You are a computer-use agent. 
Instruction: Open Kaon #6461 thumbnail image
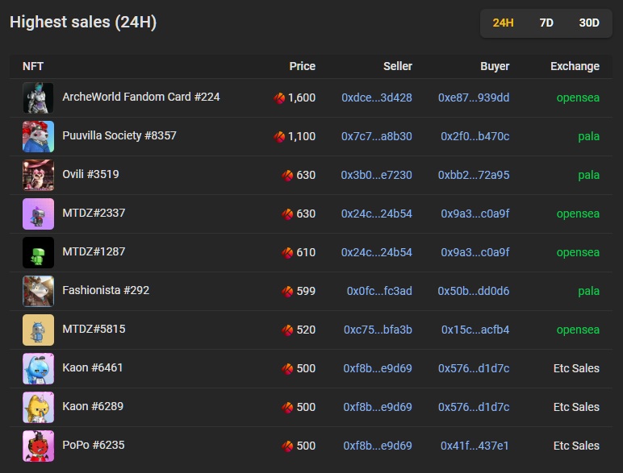click(38, 368)
